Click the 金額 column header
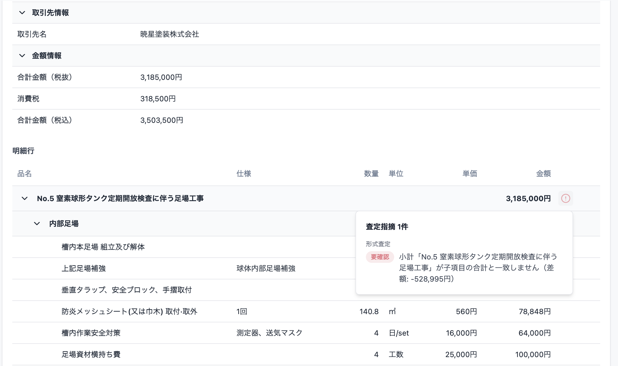Viewport: 618px width, 366px height. (543, 173)
